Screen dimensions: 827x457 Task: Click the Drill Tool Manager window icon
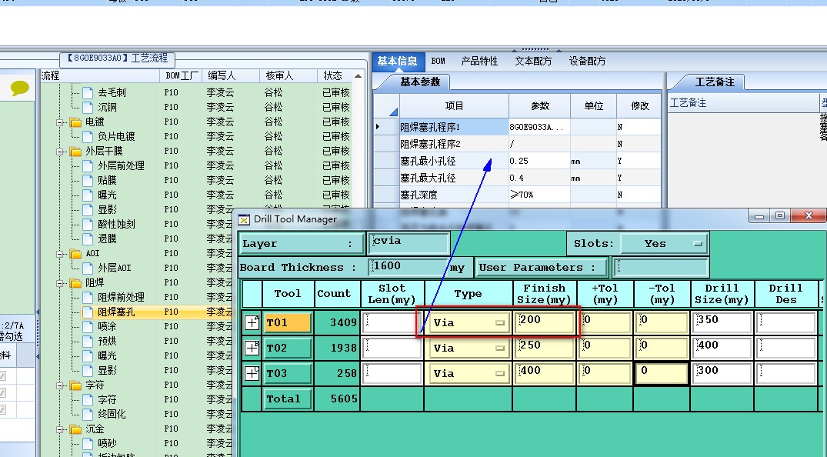pos(244,219)
